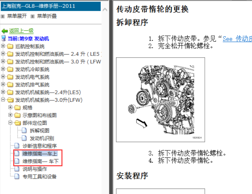Click folder icon for 发动机控制和燃油系统 2.4 升
Screen dimensions: 252x194
point(10,54)
